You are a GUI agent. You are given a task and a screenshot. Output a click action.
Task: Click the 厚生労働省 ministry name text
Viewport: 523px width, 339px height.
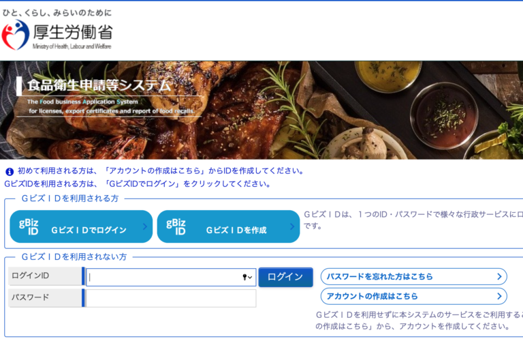pyautogui.click(x=73, y=32)
